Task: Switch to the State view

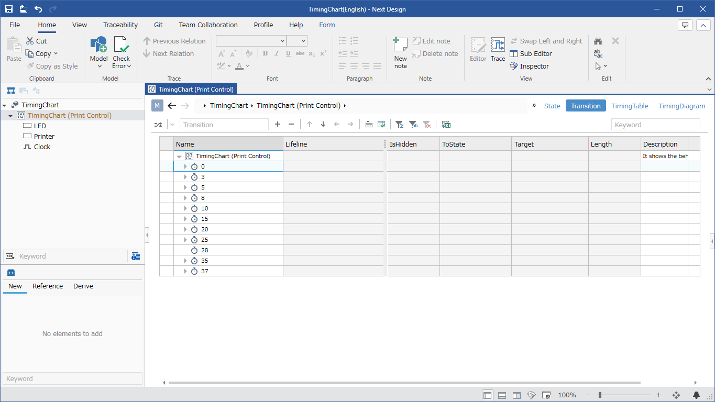Action: click(552, 106)
